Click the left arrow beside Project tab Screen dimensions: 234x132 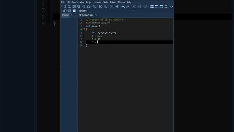point(72,15)
